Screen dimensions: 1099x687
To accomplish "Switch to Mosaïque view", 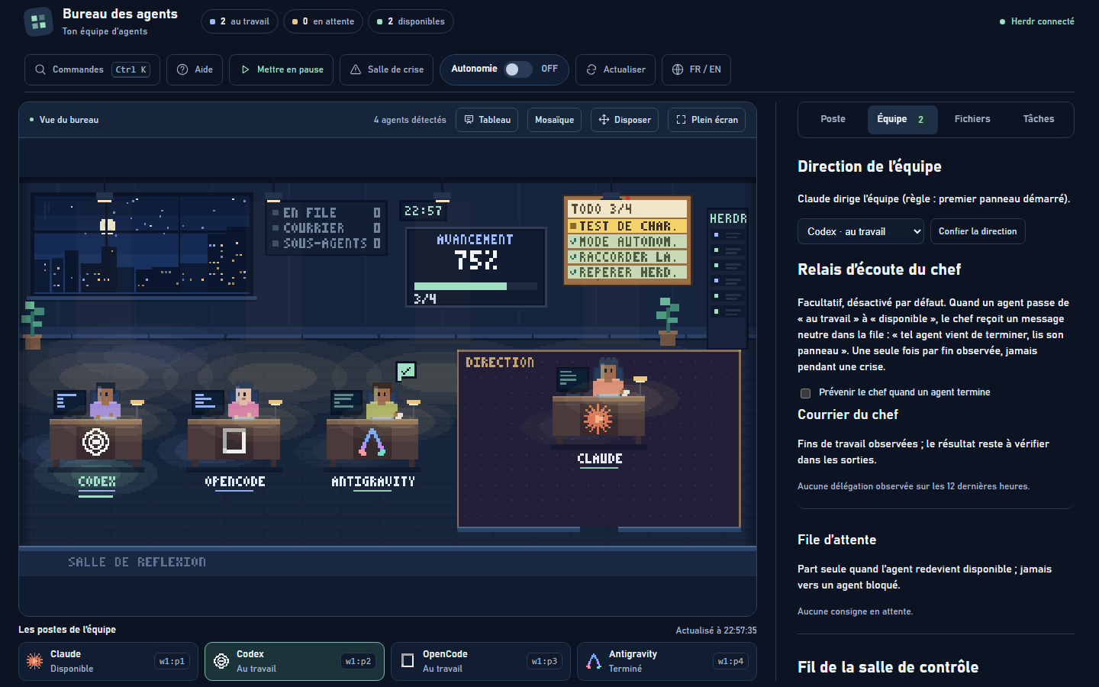I will (554, 120).
